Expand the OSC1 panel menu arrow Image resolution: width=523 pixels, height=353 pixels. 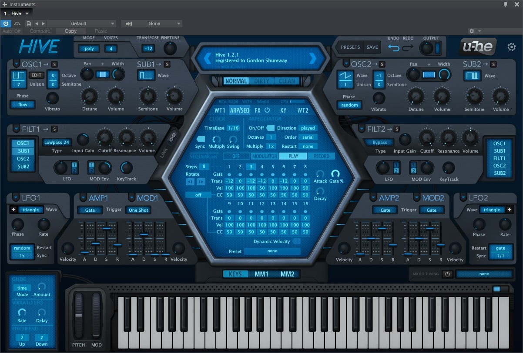tap(16, 63)
